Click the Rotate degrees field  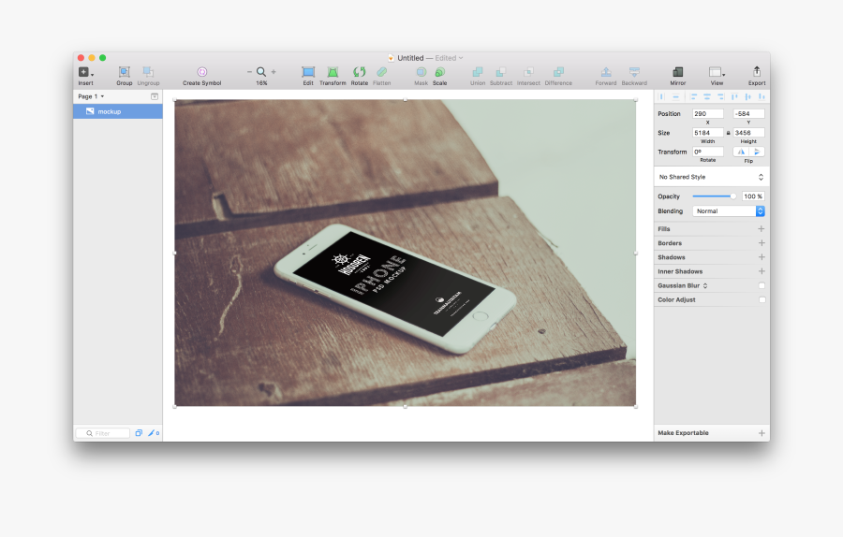pyautogui.click(x=707, y=152)
